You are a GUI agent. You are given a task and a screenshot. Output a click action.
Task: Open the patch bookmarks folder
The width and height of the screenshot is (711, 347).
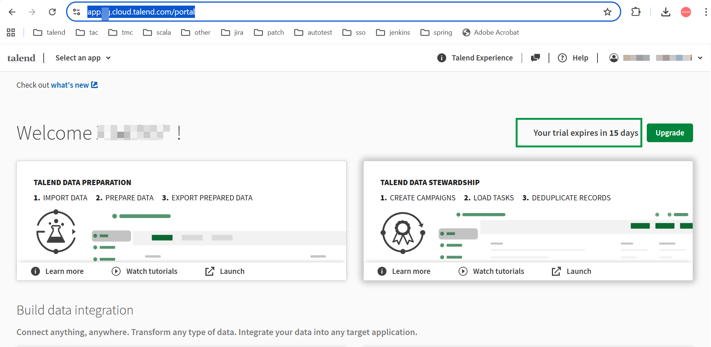pos(269,32)
